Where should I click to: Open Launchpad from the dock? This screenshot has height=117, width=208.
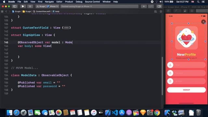23,113
